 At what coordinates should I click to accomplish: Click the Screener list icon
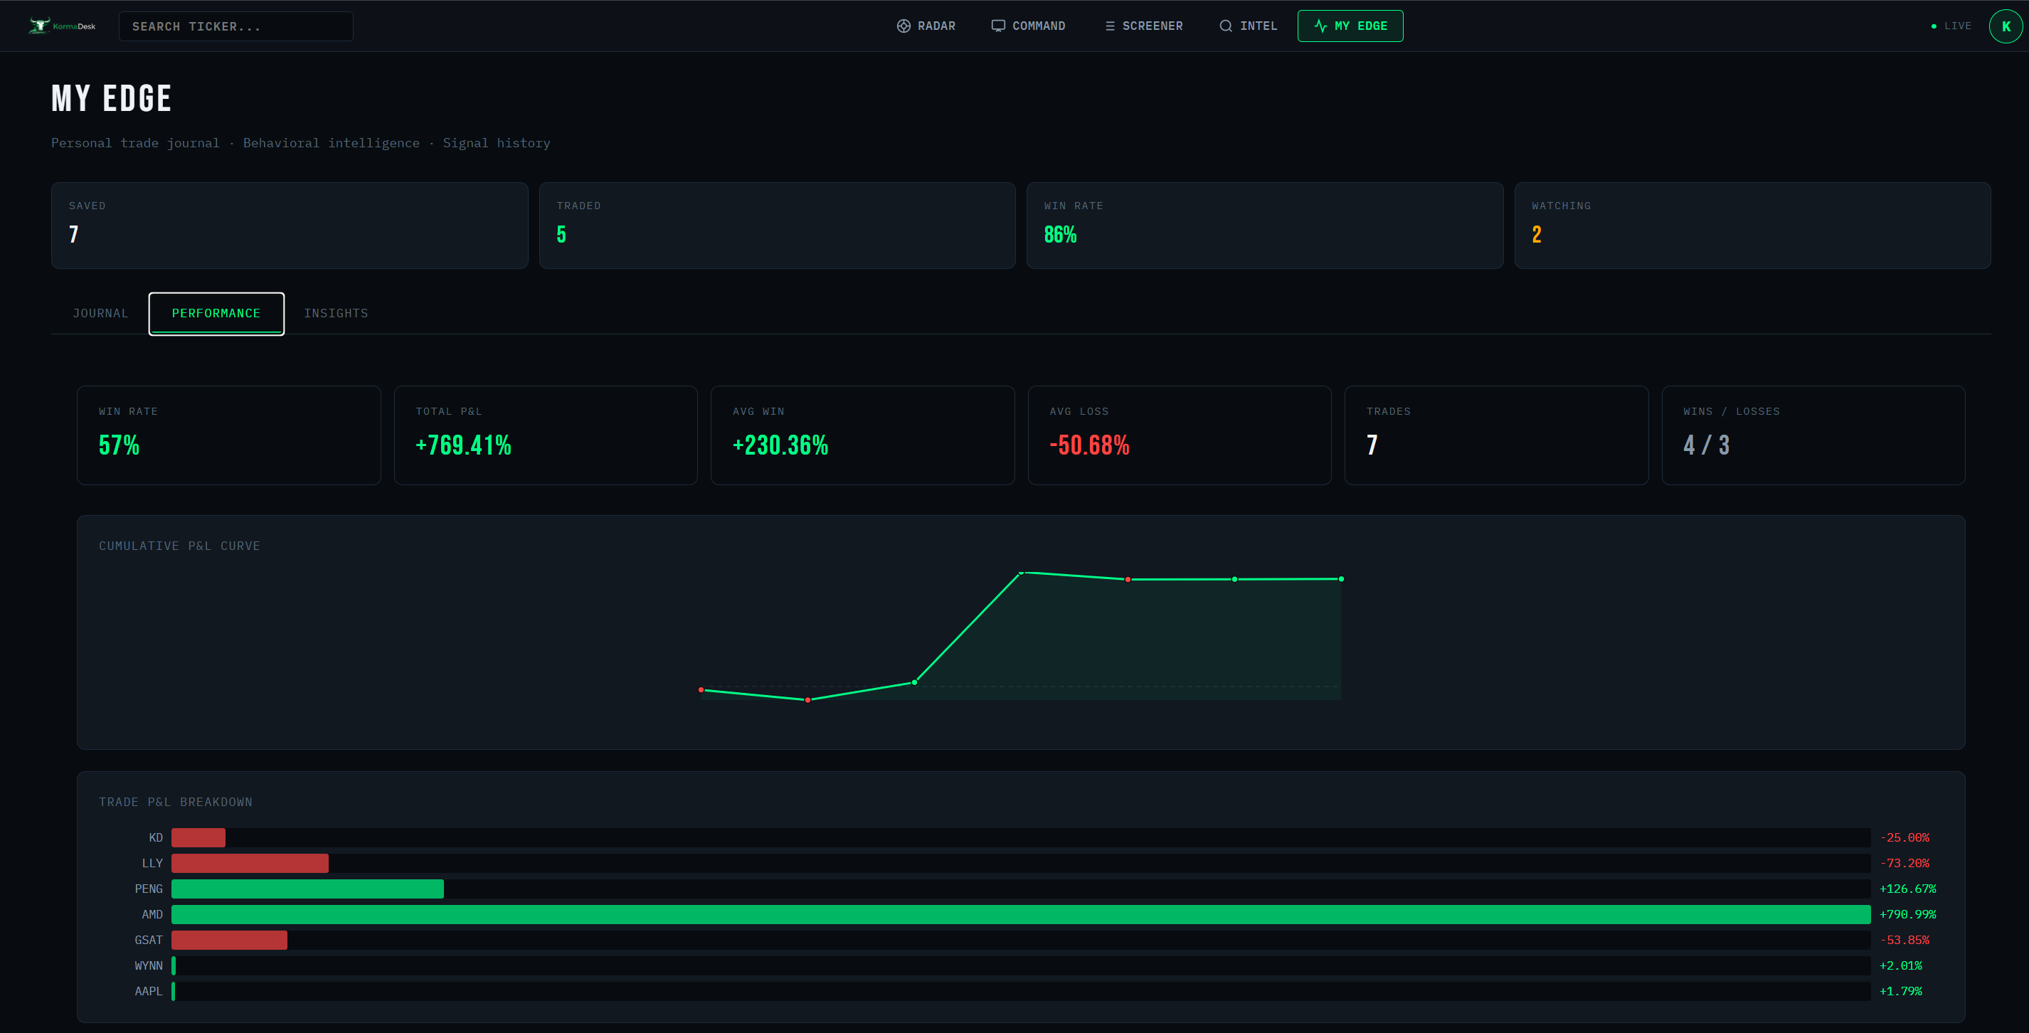point(1109,26)
